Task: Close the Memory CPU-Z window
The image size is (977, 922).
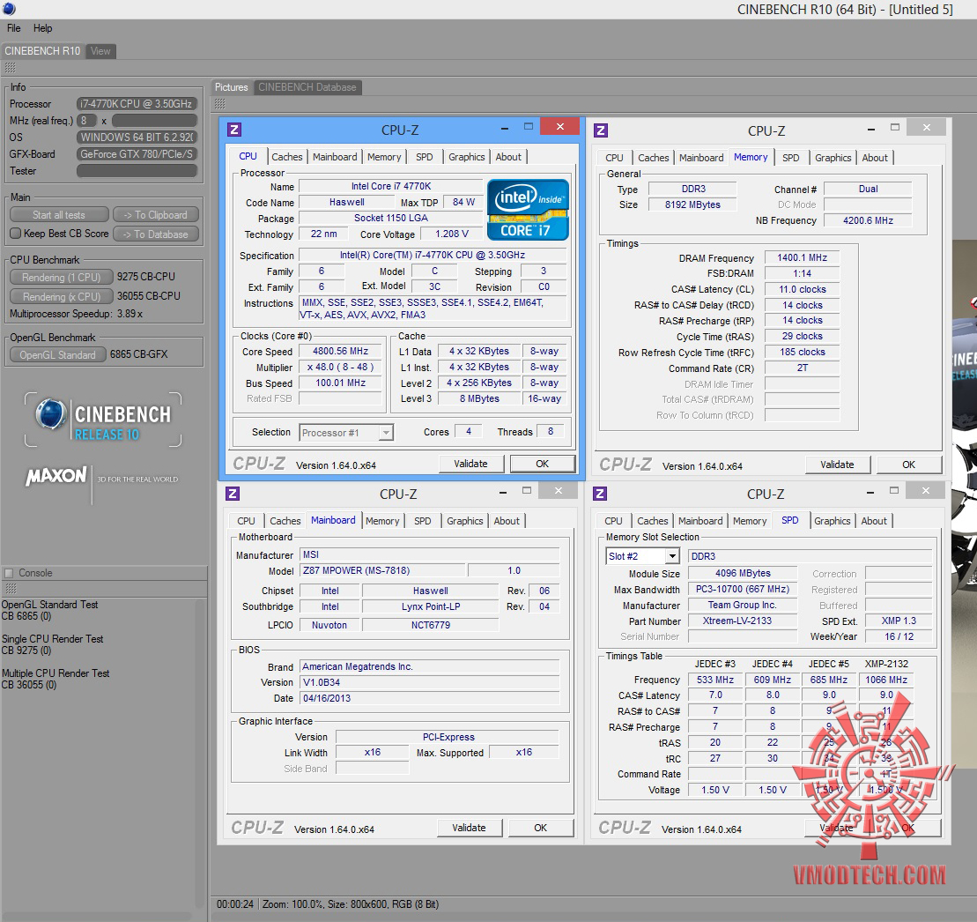Action: coord(926,127)
